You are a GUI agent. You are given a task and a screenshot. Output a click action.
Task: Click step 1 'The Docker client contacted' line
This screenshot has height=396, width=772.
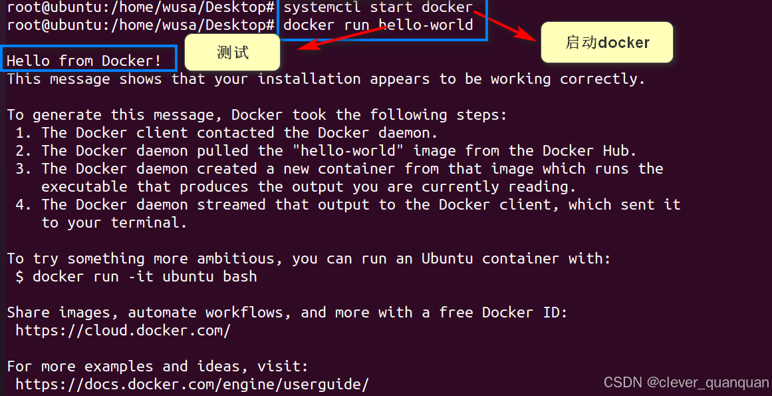click(227, 132)
